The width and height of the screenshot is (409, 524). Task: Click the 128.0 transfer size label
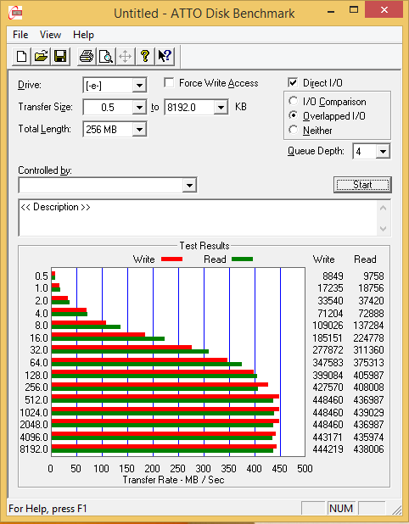[x=36, y=375]
